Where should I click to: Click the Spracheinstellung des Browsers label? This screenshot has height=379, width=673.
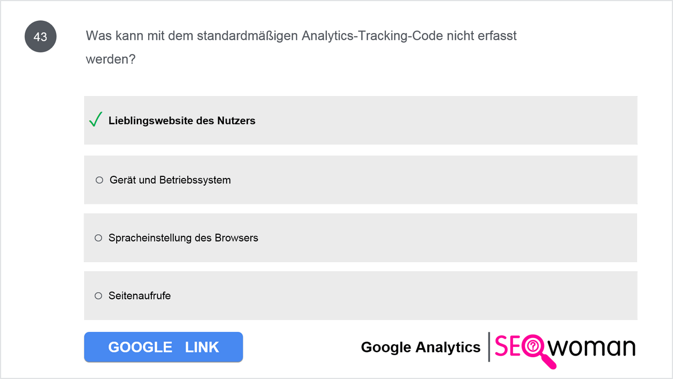pyautogui.click(x=183, y=238)
